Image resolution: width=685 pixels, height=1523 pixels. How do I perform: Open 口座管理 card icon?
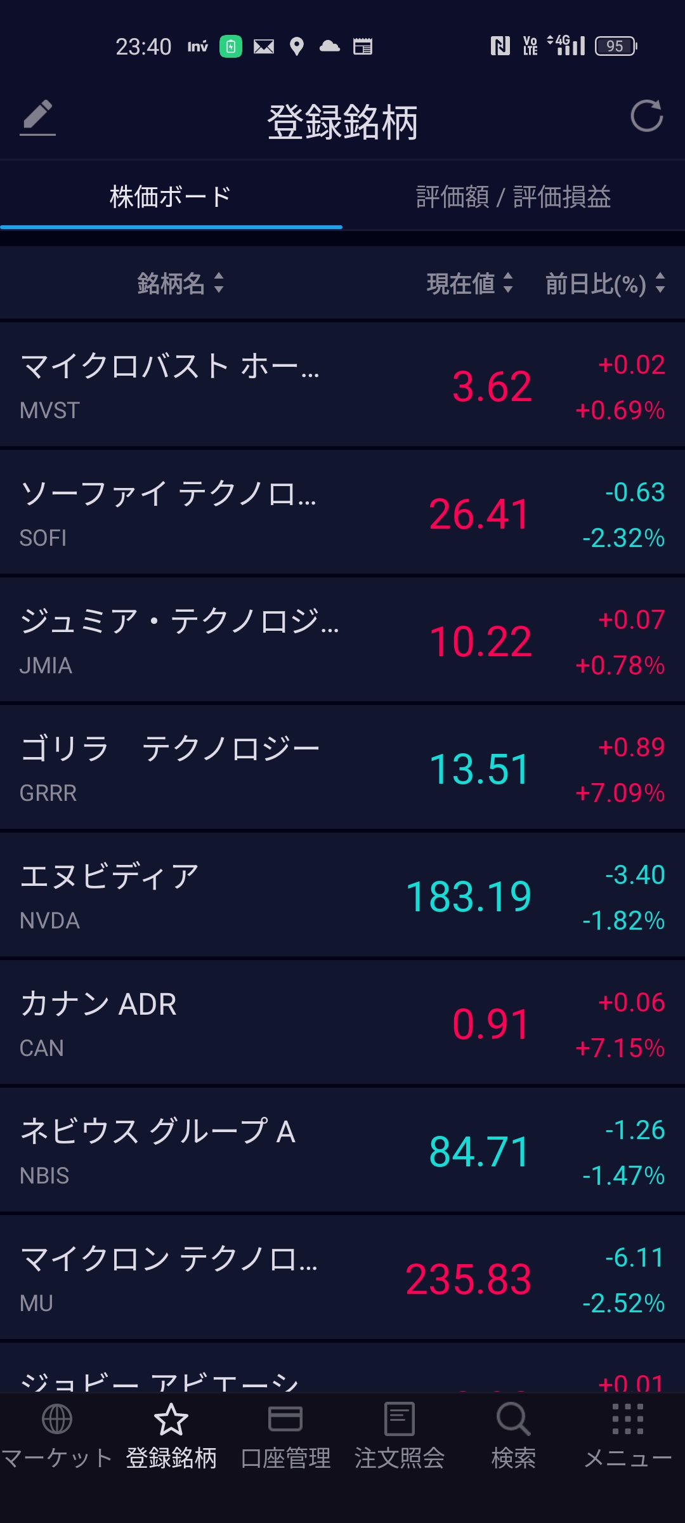pos(285,1419)
